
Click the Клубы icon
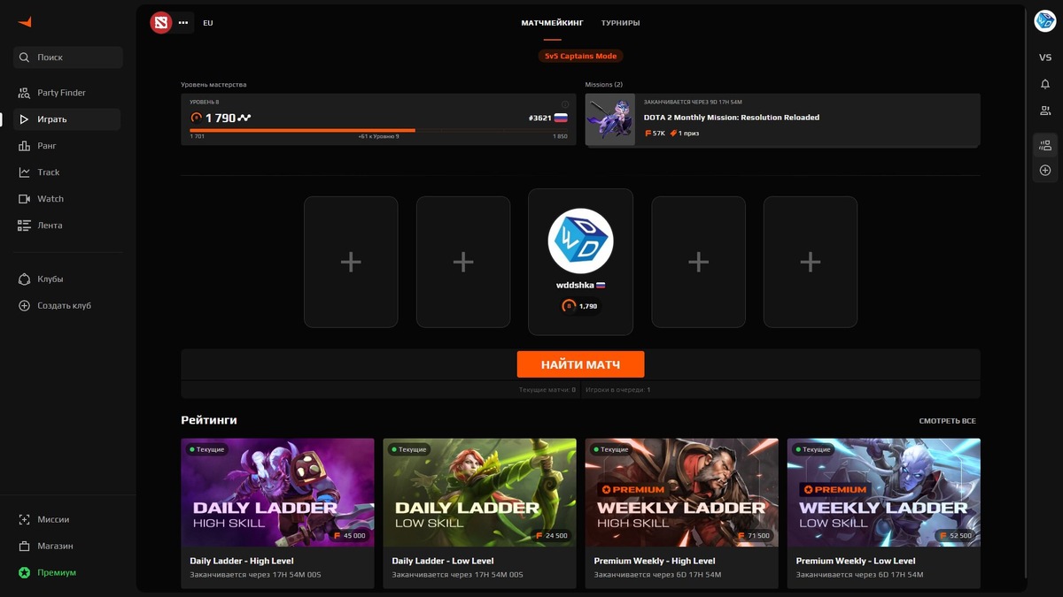click(25, 279)
